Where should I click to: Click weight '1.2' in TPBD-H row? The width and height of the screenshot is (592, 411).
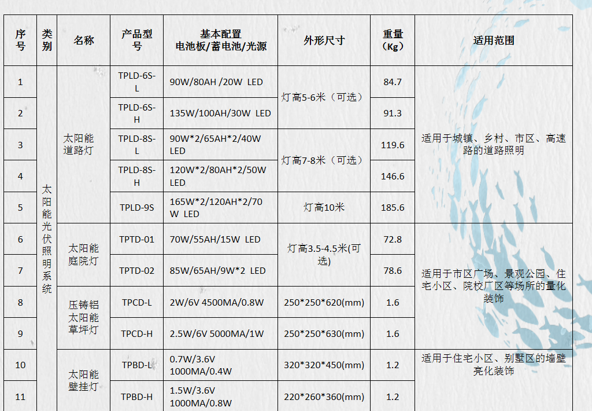click(393, 397)
